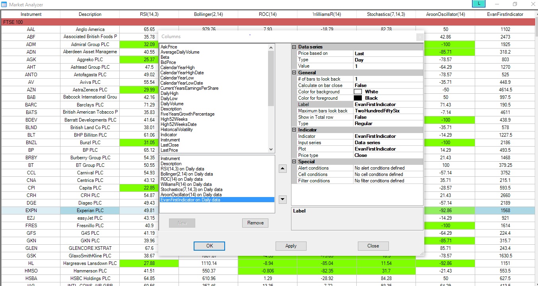Click the greyed-out New button
This screenshot has height=286, width=538.
click(182, 223)
